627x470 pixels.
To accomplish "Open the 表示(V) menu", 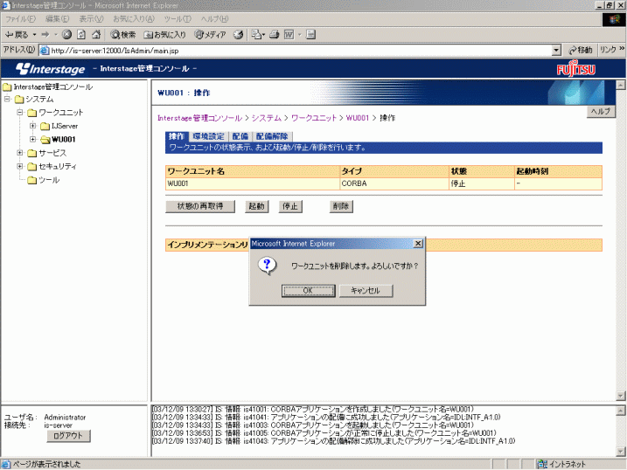I will tap(91, 18).
